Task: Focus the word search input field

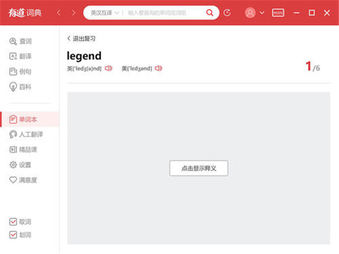Action: pyautogui.click(x=164, y=13)
